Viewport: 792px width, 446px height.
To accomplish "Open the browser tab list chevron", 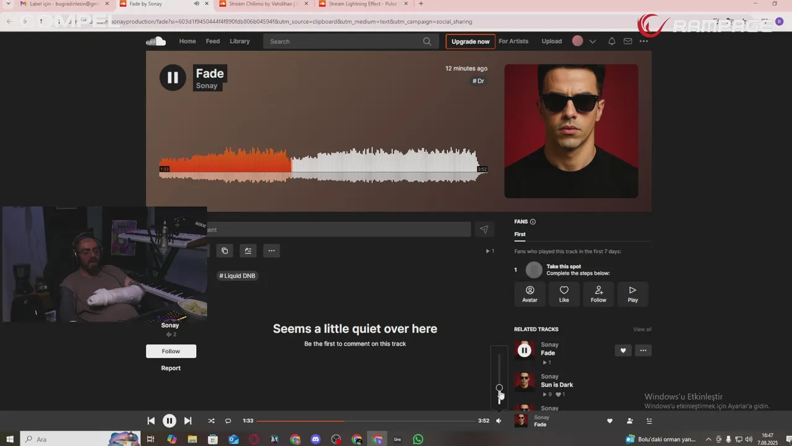I will point(7,4).
